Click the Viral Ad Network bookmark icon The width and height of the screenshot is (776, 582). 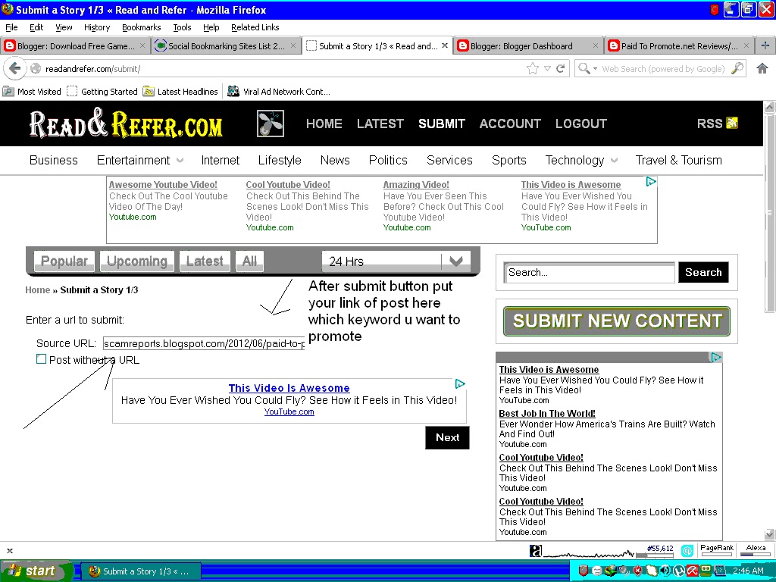click(233, 91)
